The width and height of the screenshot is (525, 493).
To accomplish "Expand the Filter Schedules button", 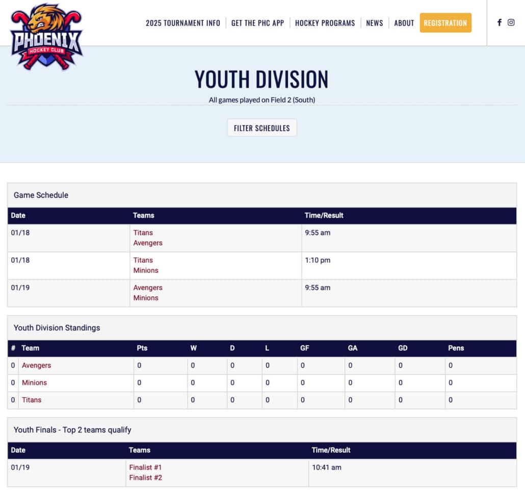I will tap(261, 128).
